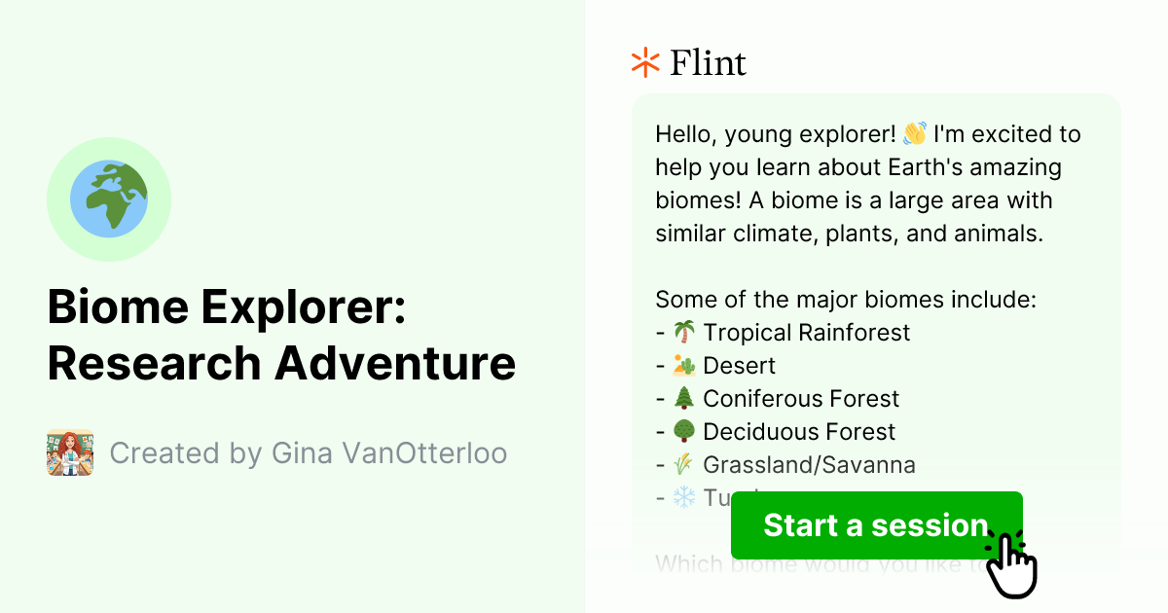Click the Desert list item text
The height and width of the screenshot is (613, 1168).
point(742,365)
